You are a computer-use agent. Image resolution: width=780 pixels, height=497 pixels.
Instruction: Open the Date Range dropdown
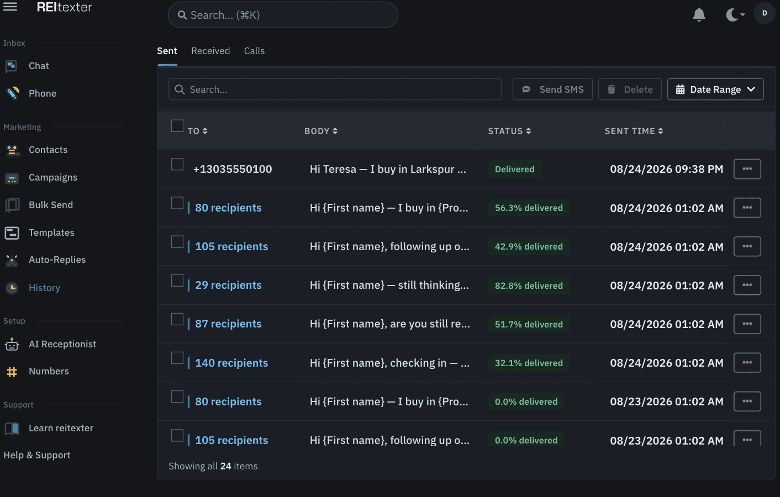click(715, 89)
